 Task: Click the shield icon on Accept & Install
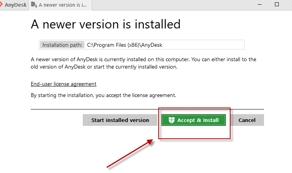[x=171, y=120]
